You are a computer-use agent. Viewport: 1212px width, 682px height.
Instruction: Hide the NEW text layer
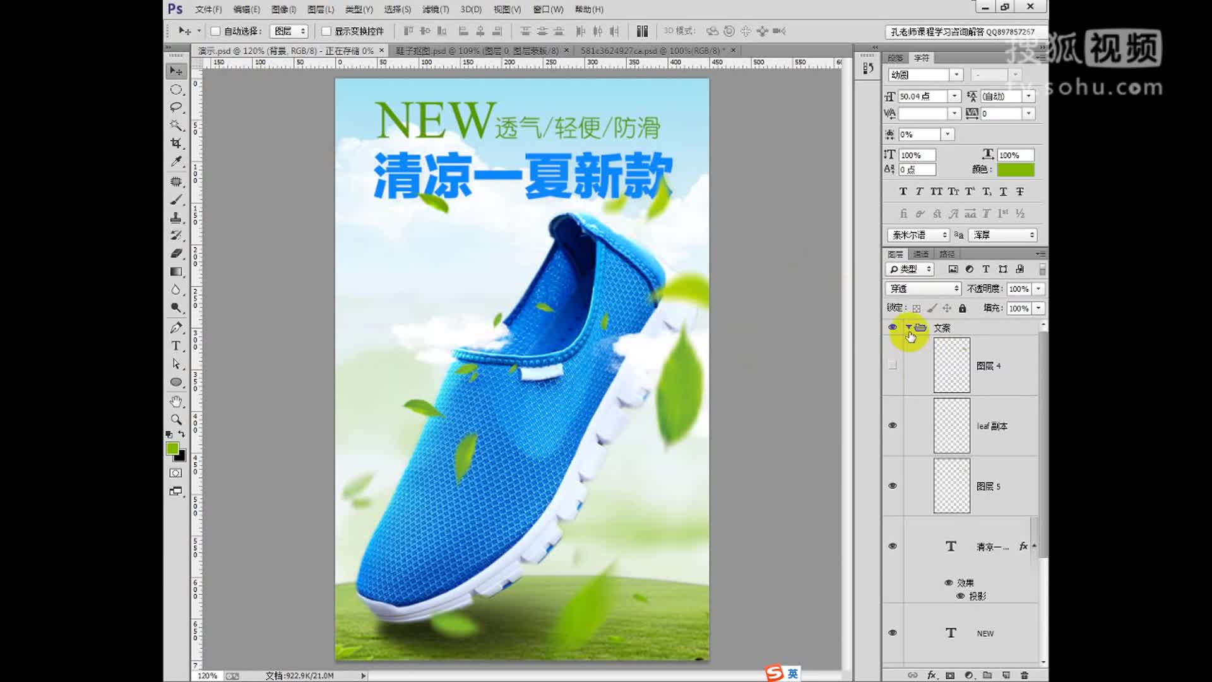[893, 633]
